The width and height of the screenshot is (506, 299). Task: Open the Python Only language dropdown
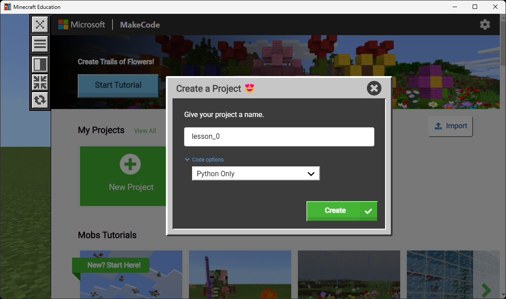[256, 174]
